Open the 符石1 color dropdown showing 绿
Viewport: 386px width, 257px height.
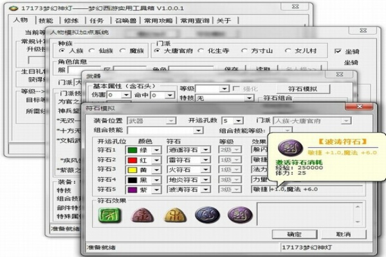coord(156,150)
